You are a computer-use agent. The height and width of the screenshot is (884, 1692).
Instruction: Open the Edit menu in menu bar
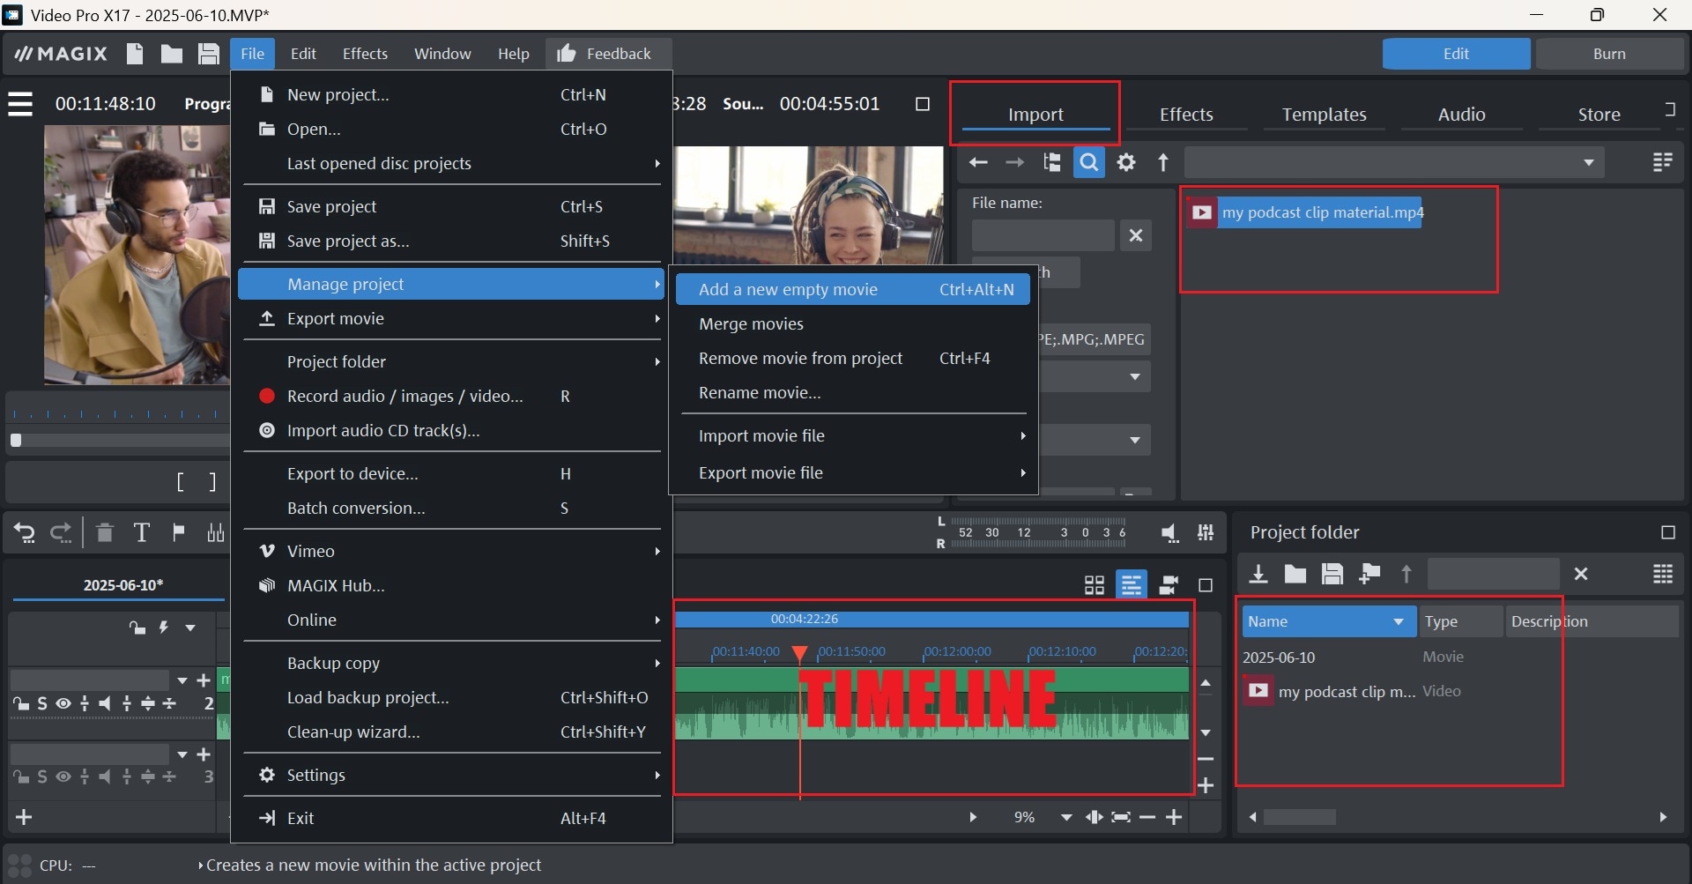pyautogui.click(x=303, y=54)
